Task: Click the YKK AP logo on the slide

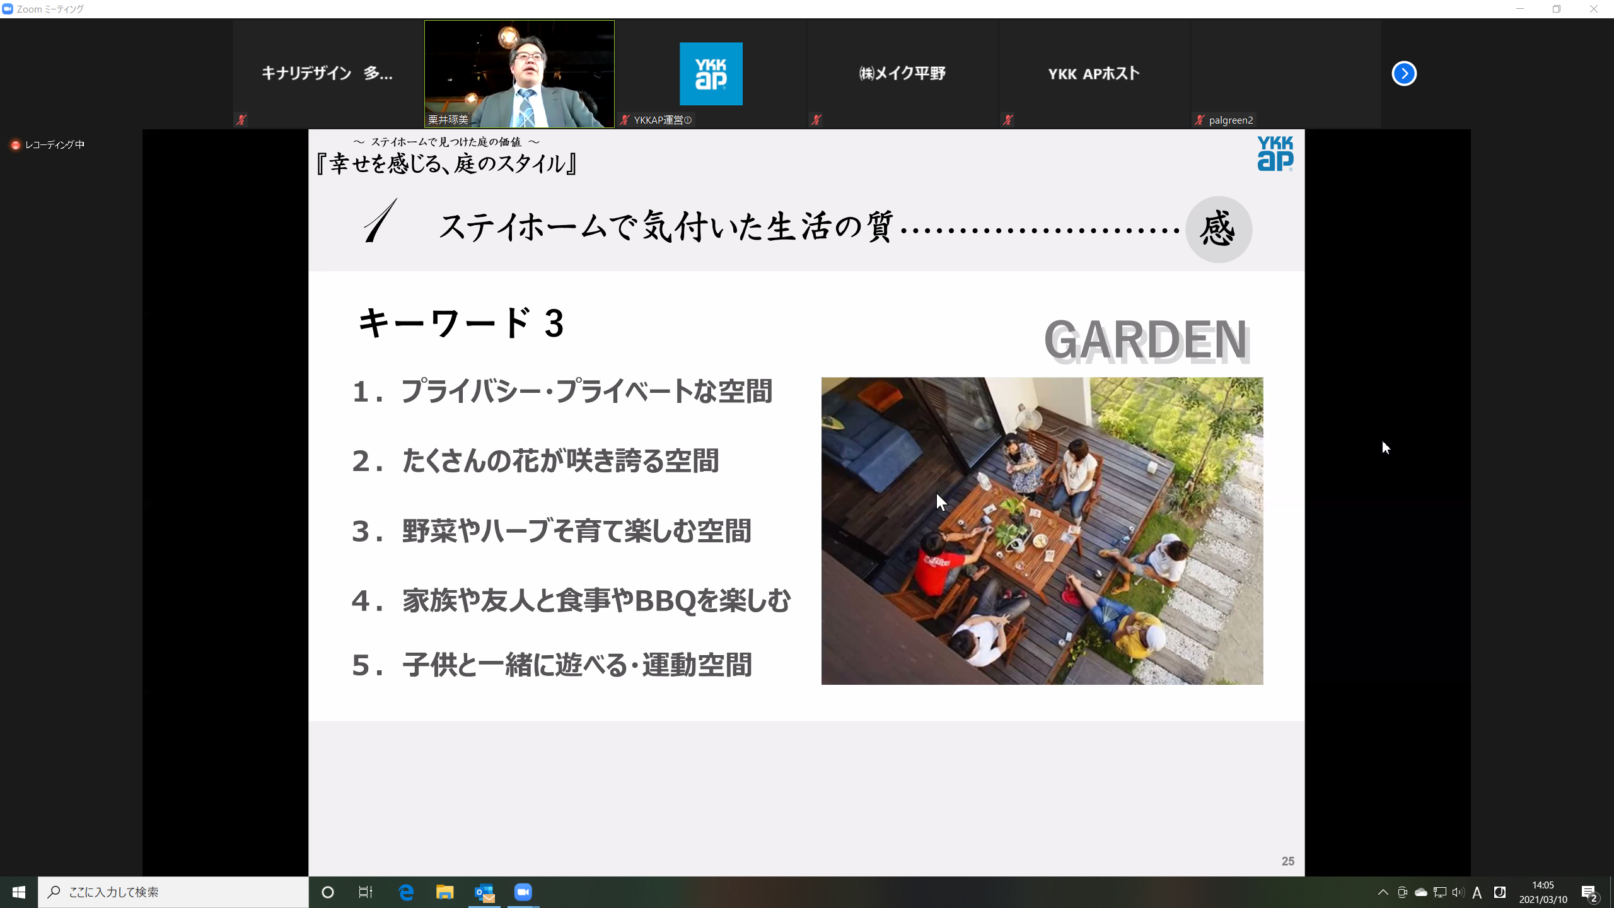Action: point(1275,153)
